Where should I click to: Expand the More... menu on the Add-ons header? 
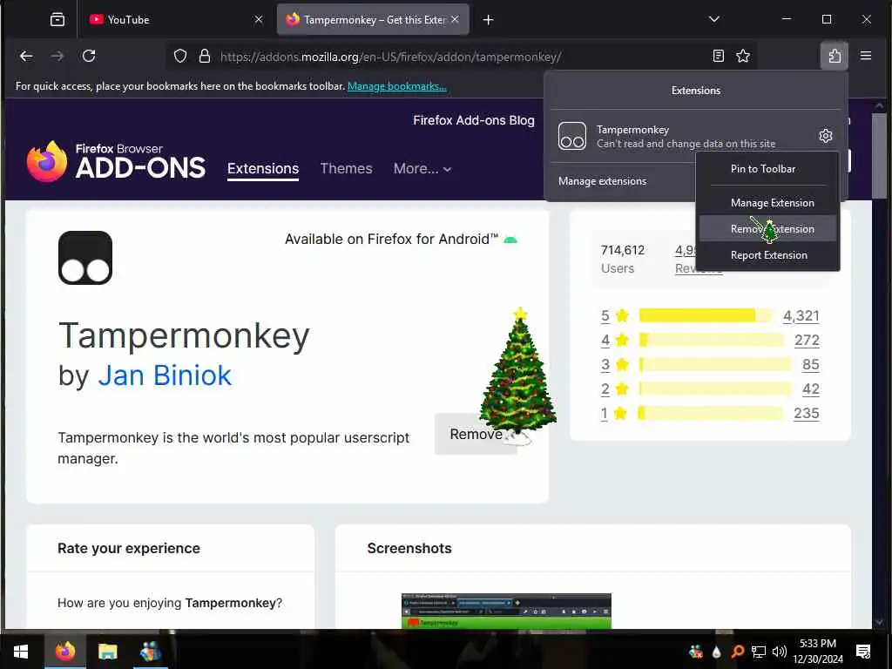click(422, 169)
